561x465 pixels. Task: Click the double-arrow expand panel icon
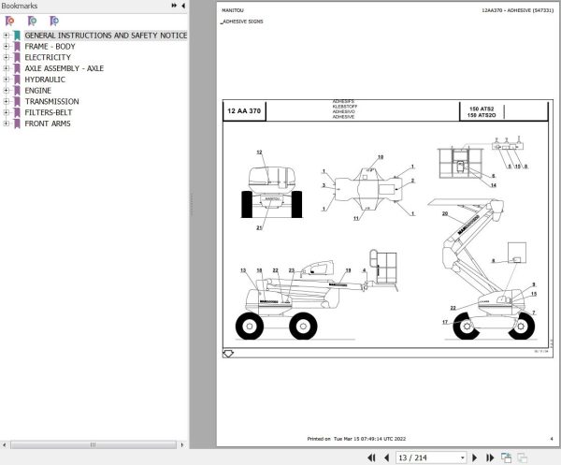tap(174, 6)
